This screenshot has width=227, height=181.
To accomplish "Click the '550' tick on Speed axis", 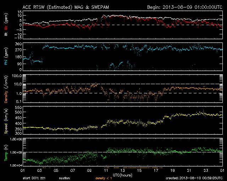I will point(18,107).
